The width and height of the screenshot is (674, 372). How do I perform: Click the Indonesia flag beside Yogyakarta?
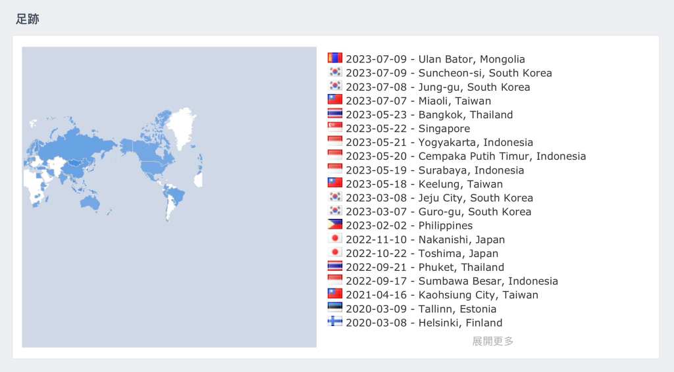(x=335, y=141)
